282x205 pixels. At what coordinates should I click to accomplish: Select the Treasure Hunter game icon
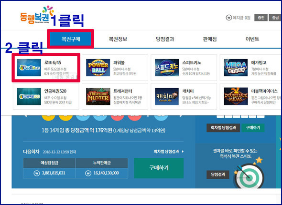point(98,96)
